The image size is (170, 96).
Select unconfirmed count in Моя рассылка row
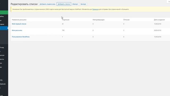(x=93, y=30)
